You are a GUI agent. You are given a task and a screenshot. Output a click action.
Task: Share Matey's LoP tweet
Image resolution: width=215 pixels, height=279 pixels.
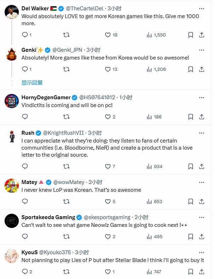[202, 201]
